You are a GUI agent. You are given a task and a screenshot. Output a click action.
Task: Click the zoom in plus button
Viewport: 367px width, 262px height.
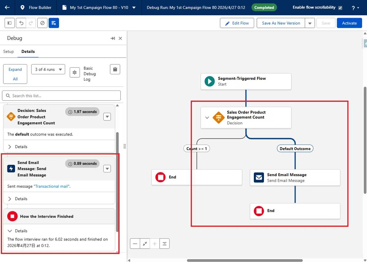(155, 244)
